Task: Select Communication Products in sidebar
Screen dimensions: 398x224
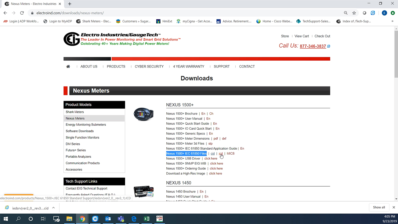Action: [x=83, y=163]
